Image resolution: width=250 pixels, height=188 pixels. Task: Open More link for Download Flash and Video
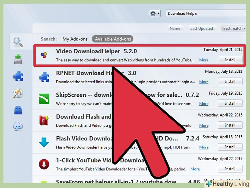204,125
